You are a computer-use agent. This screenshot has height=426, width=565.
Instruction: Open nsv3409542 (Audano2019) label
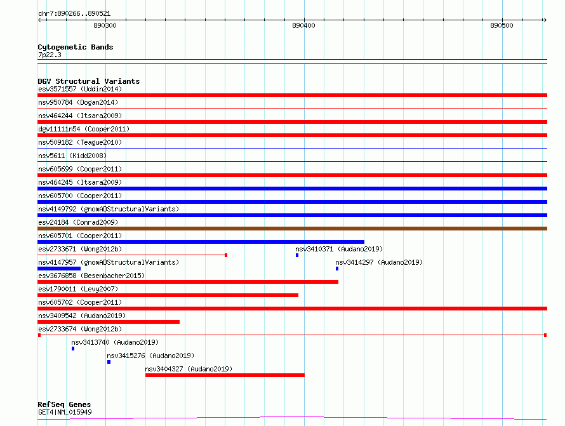(82, 316)
